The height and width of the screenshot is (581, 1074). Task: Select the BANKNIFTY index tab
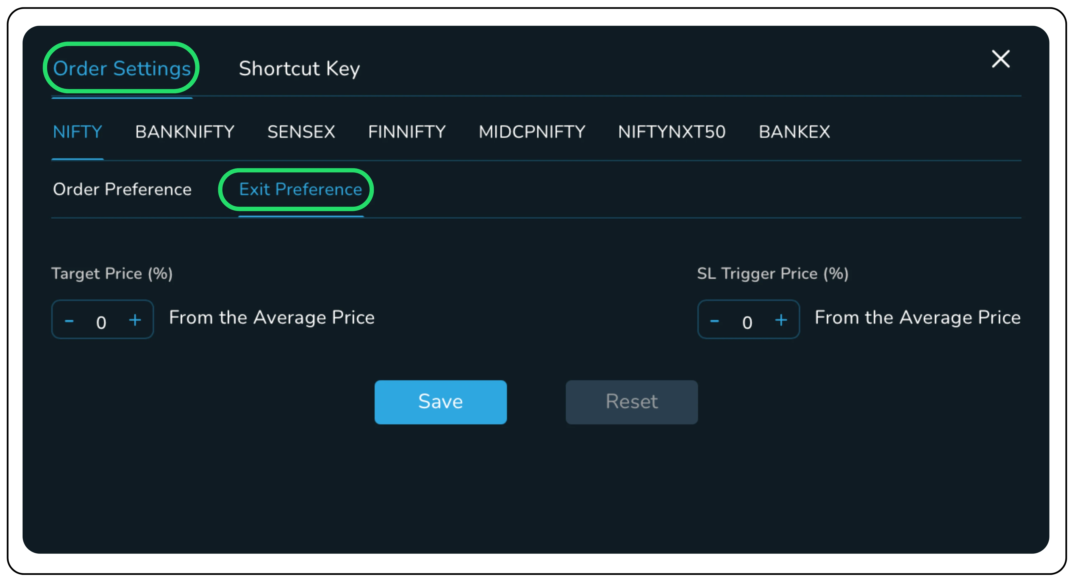[x=185, y=132]
